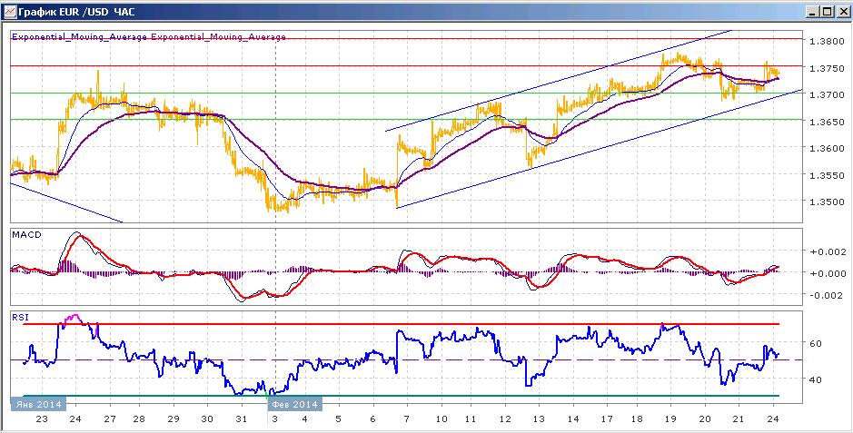
Task: Click the 'График EUR /USD ЧАС' window title
Action: click(x=76, y=12)
